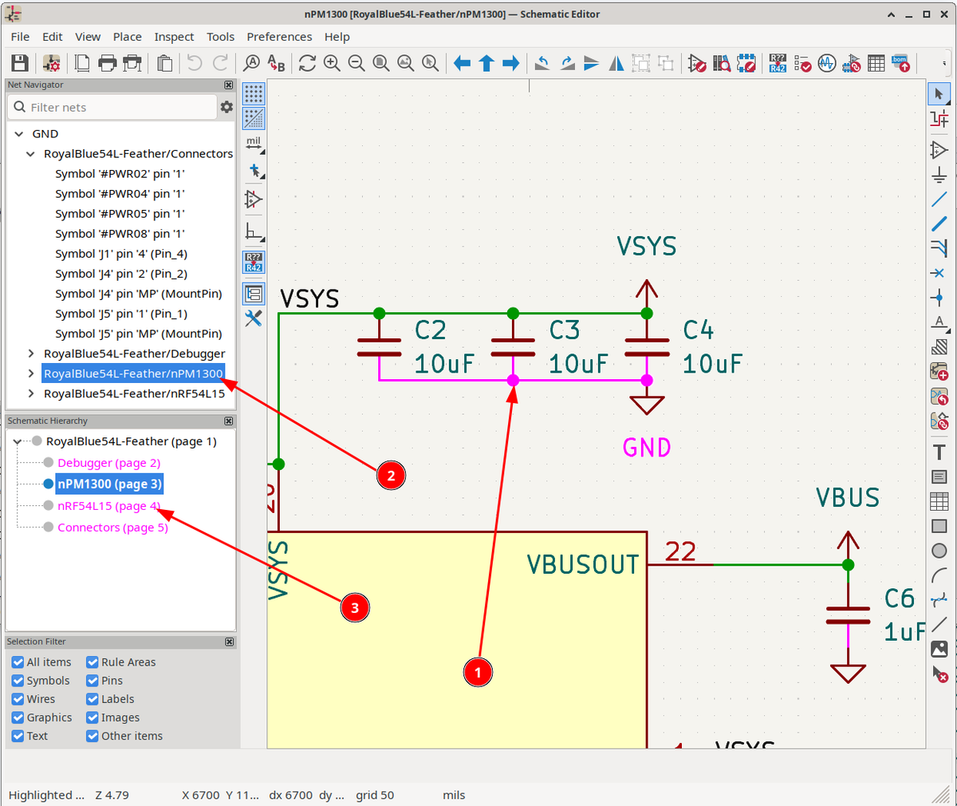Image resolution: width=957 pixels, height=806 pixels.
Task: Uncheck the Rule Areas filter
Action: click(x=93, y=662)
